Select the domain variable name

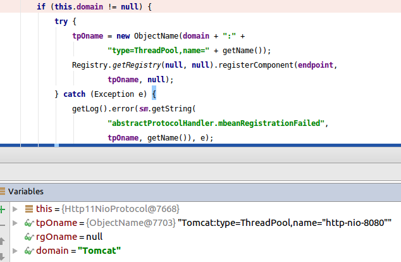coord(52,251)
